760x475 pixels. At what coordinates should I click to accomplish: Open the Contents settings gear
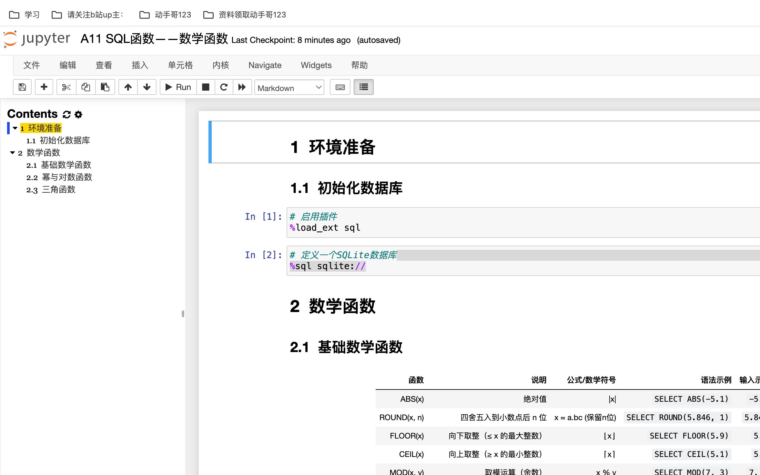tap(78, 114)
